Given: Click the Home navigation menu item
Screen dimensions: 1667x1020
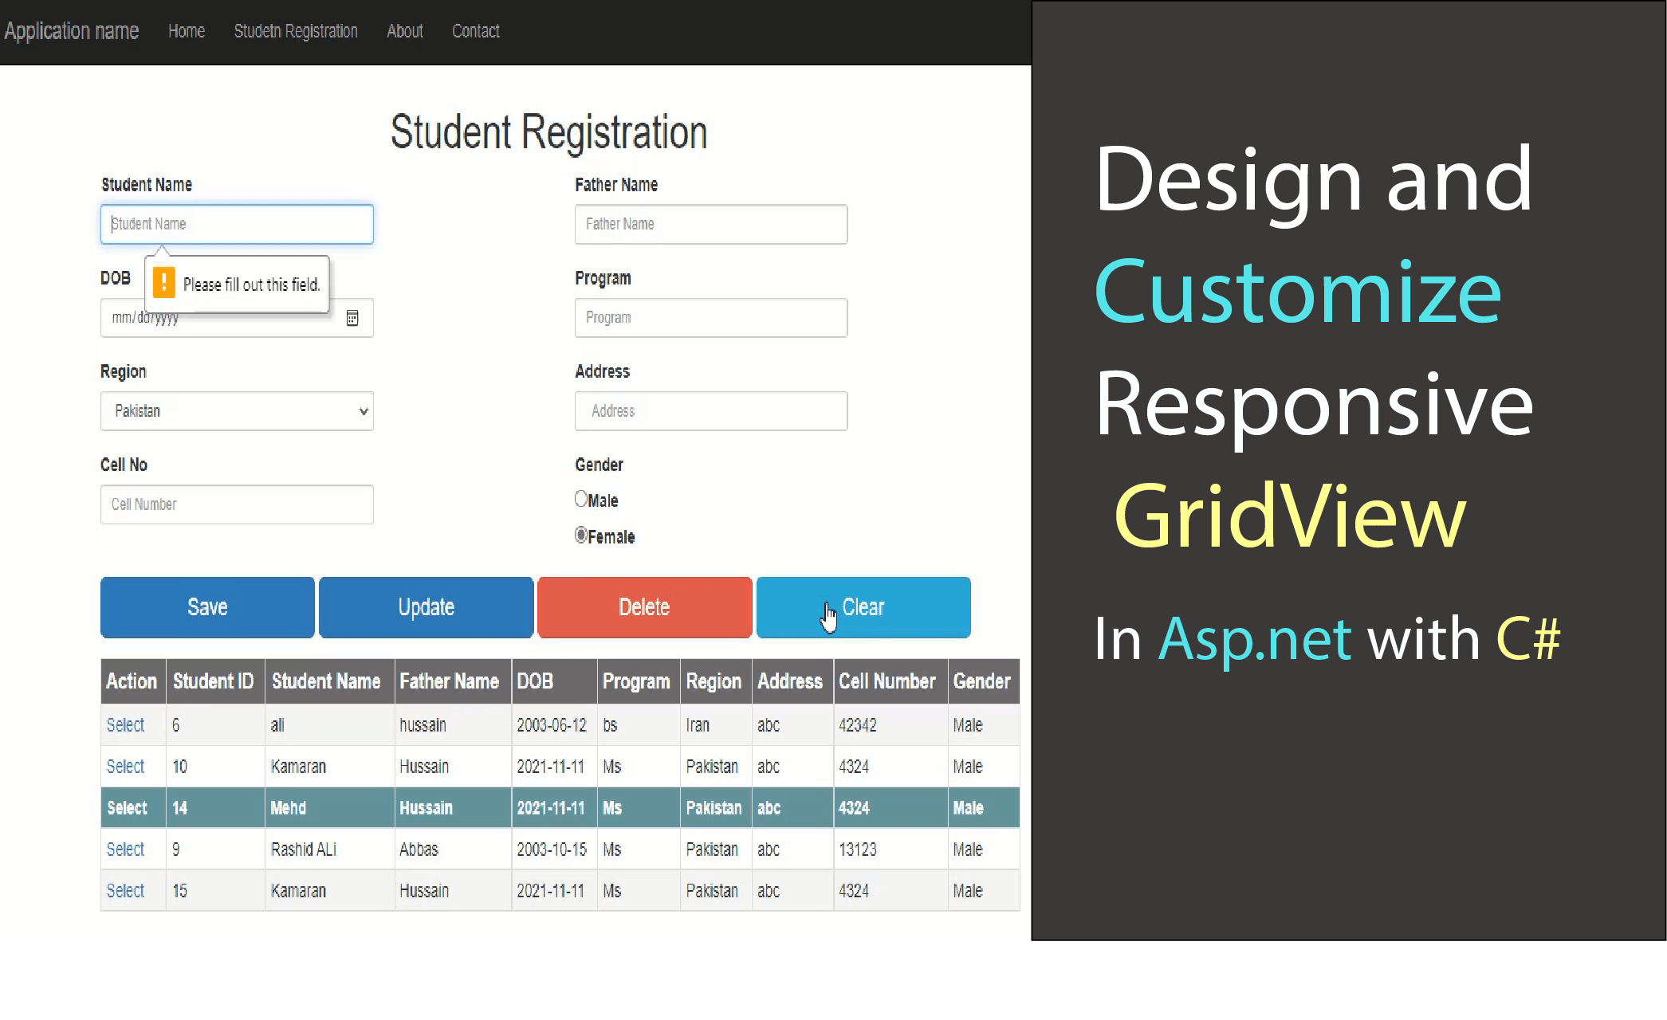Looking at the screenshot, I should 186,31.
